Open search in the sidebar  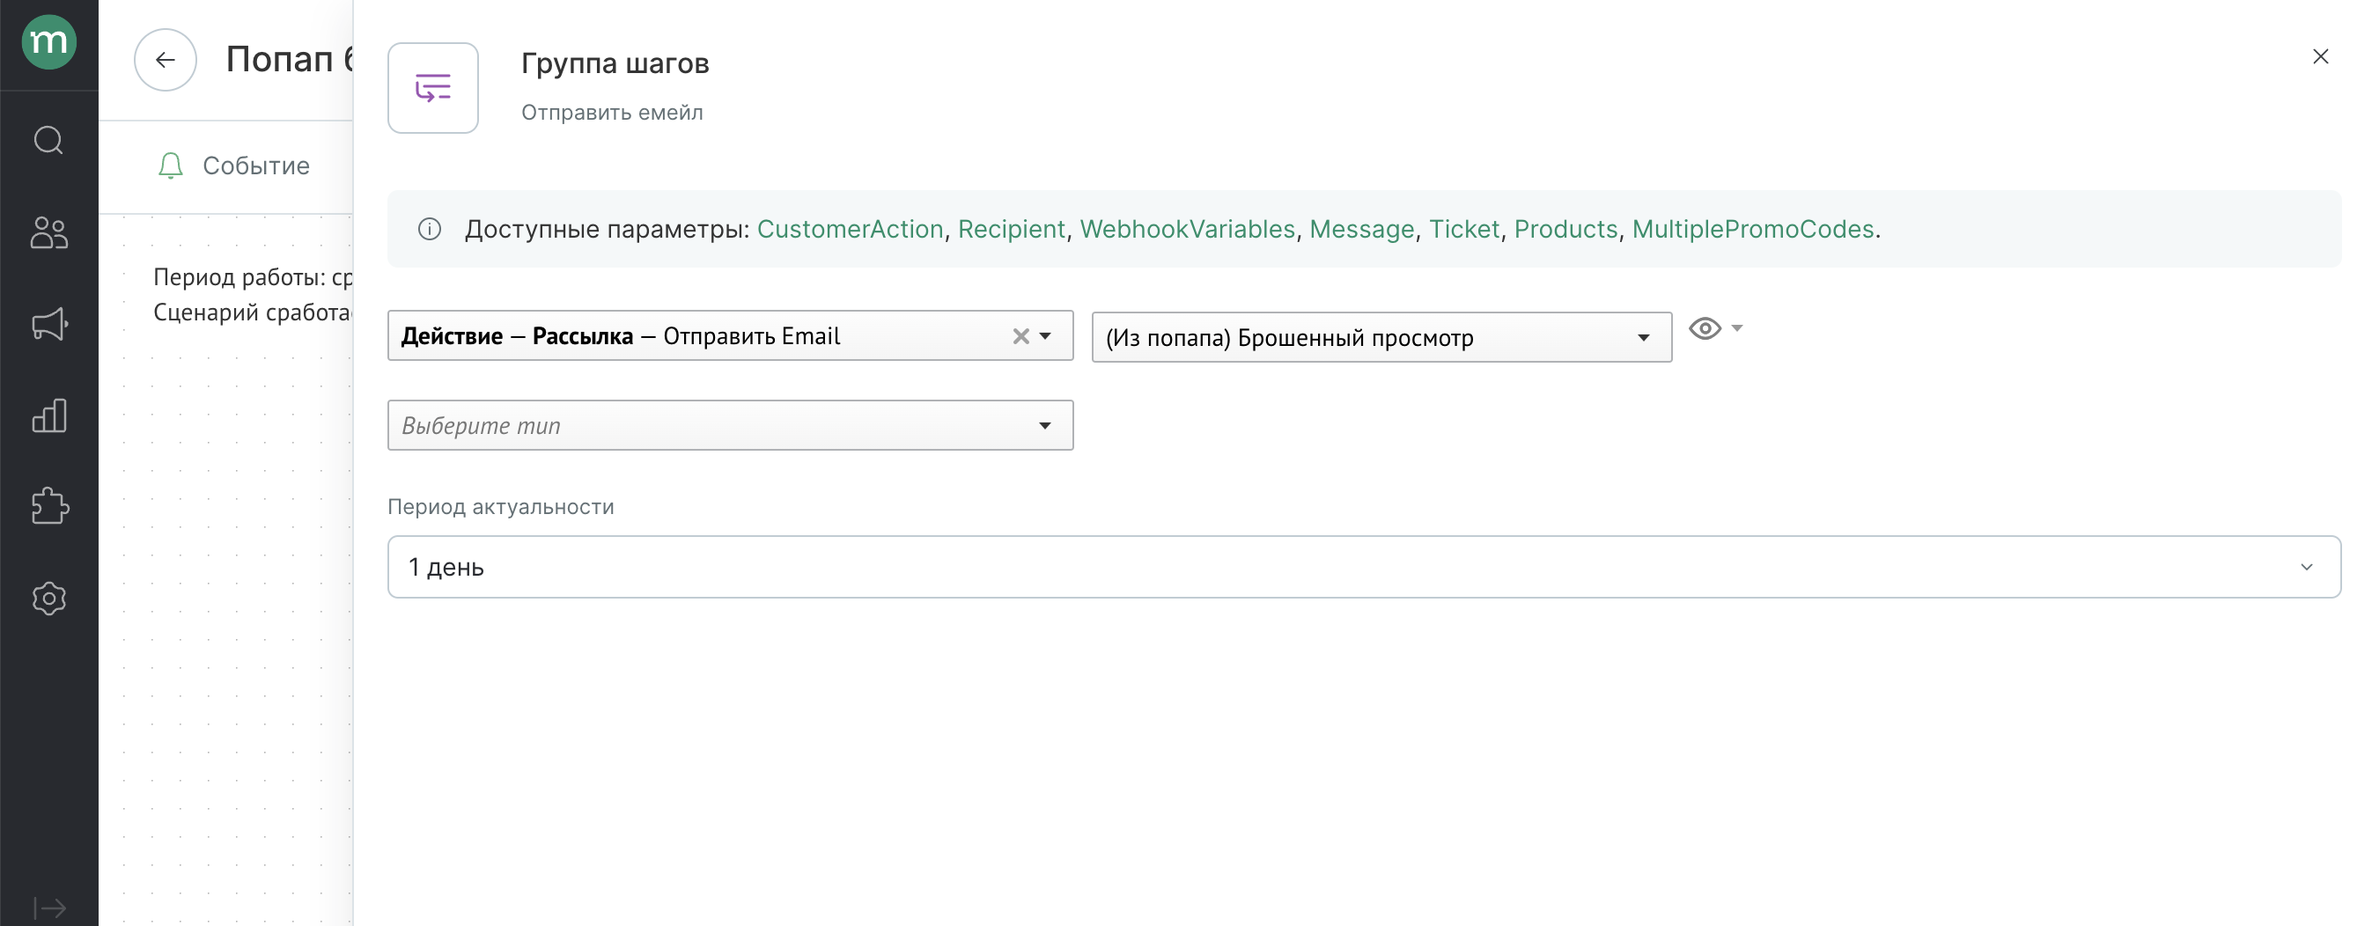48,140
